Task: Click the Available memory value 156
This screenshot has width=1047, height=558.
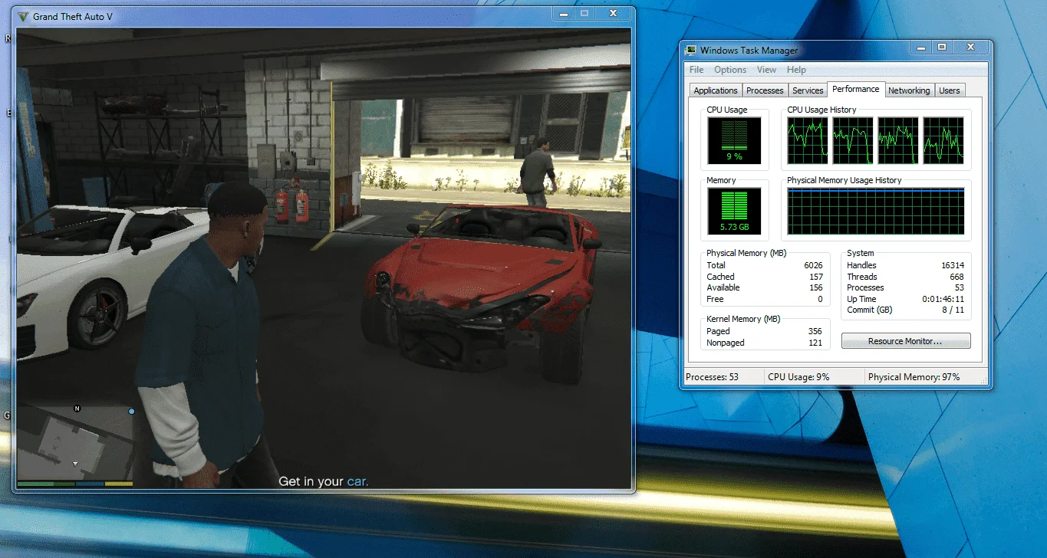Action: [x=816, y=287]
